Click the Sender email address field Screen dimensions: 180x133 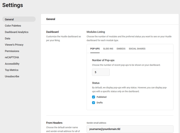pyautogui.click(x=130, y=129)
